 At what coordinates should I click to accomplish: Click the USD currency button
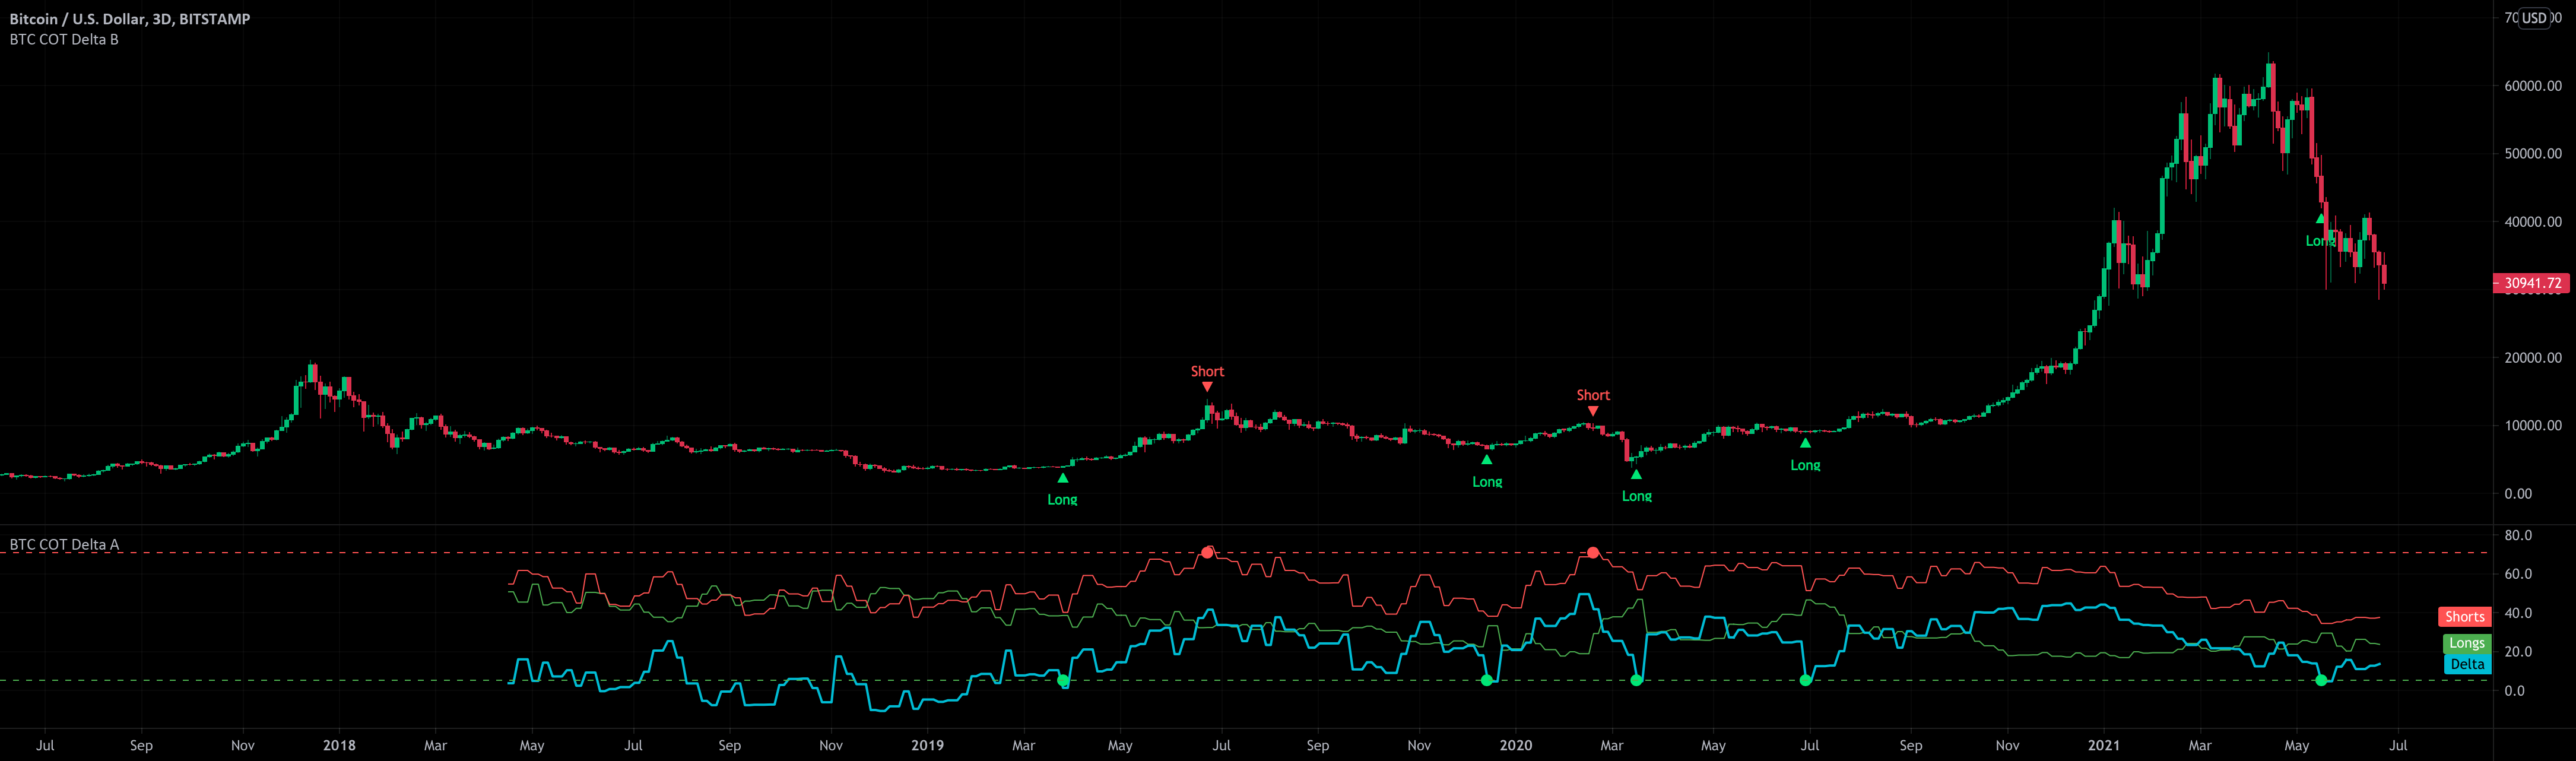click(x=2534, y=18)
